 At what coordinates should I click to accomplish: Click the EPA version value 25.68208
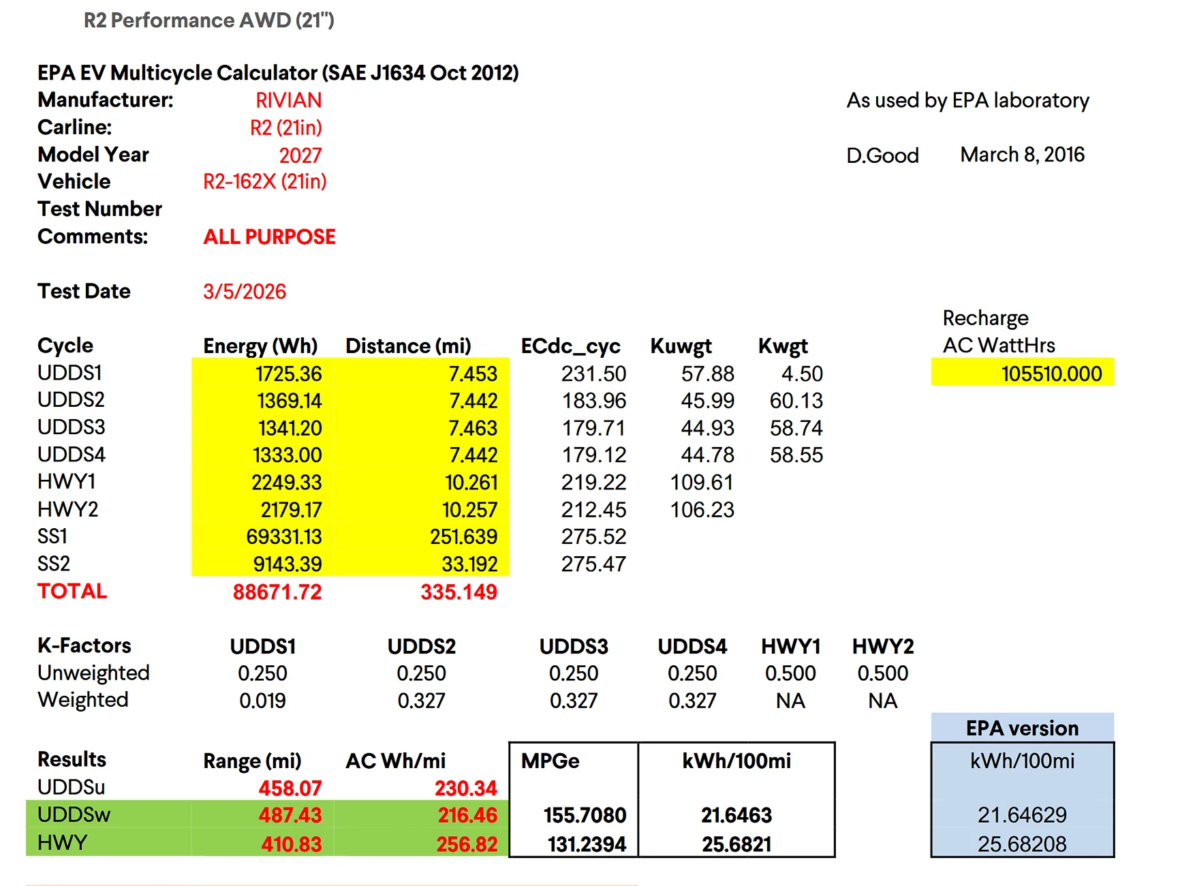click(1022, 844)
